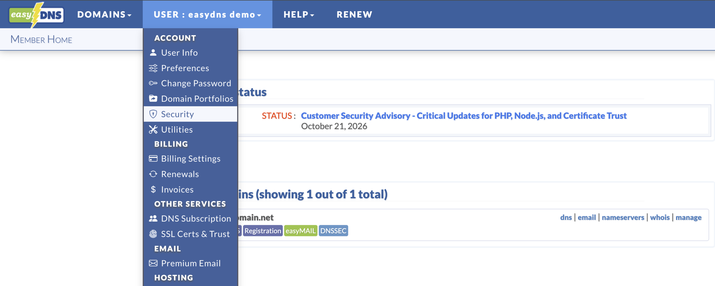Select Preferences from account menu
The height and width of the screenshot is (286, 715).
190,68
